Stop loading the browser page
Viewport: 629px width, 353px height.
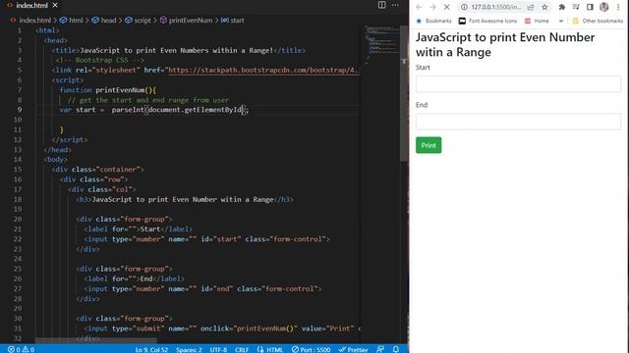446,7
